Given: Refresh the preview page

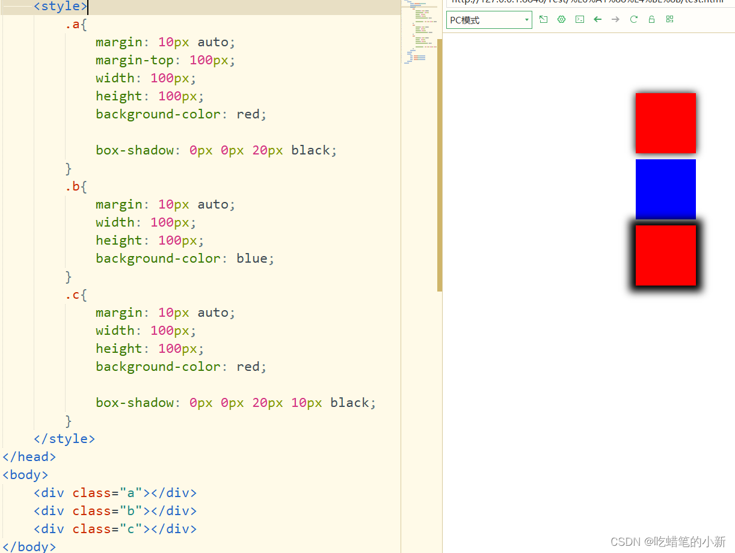Looking at the screenshot, I should click(633, 19).
